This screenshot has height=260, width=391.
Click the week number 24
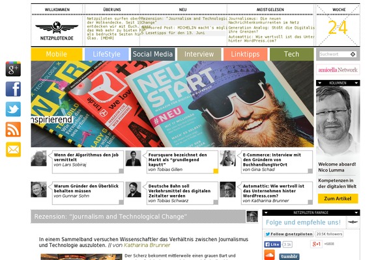(338, 27)
